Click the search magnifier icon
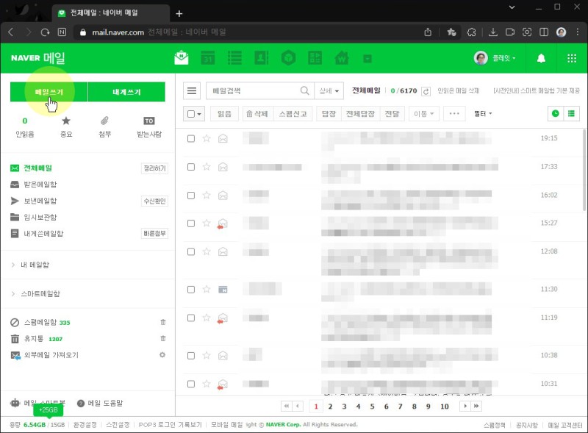588x433 pixels. pyautogui.click(x=305, y=91)
